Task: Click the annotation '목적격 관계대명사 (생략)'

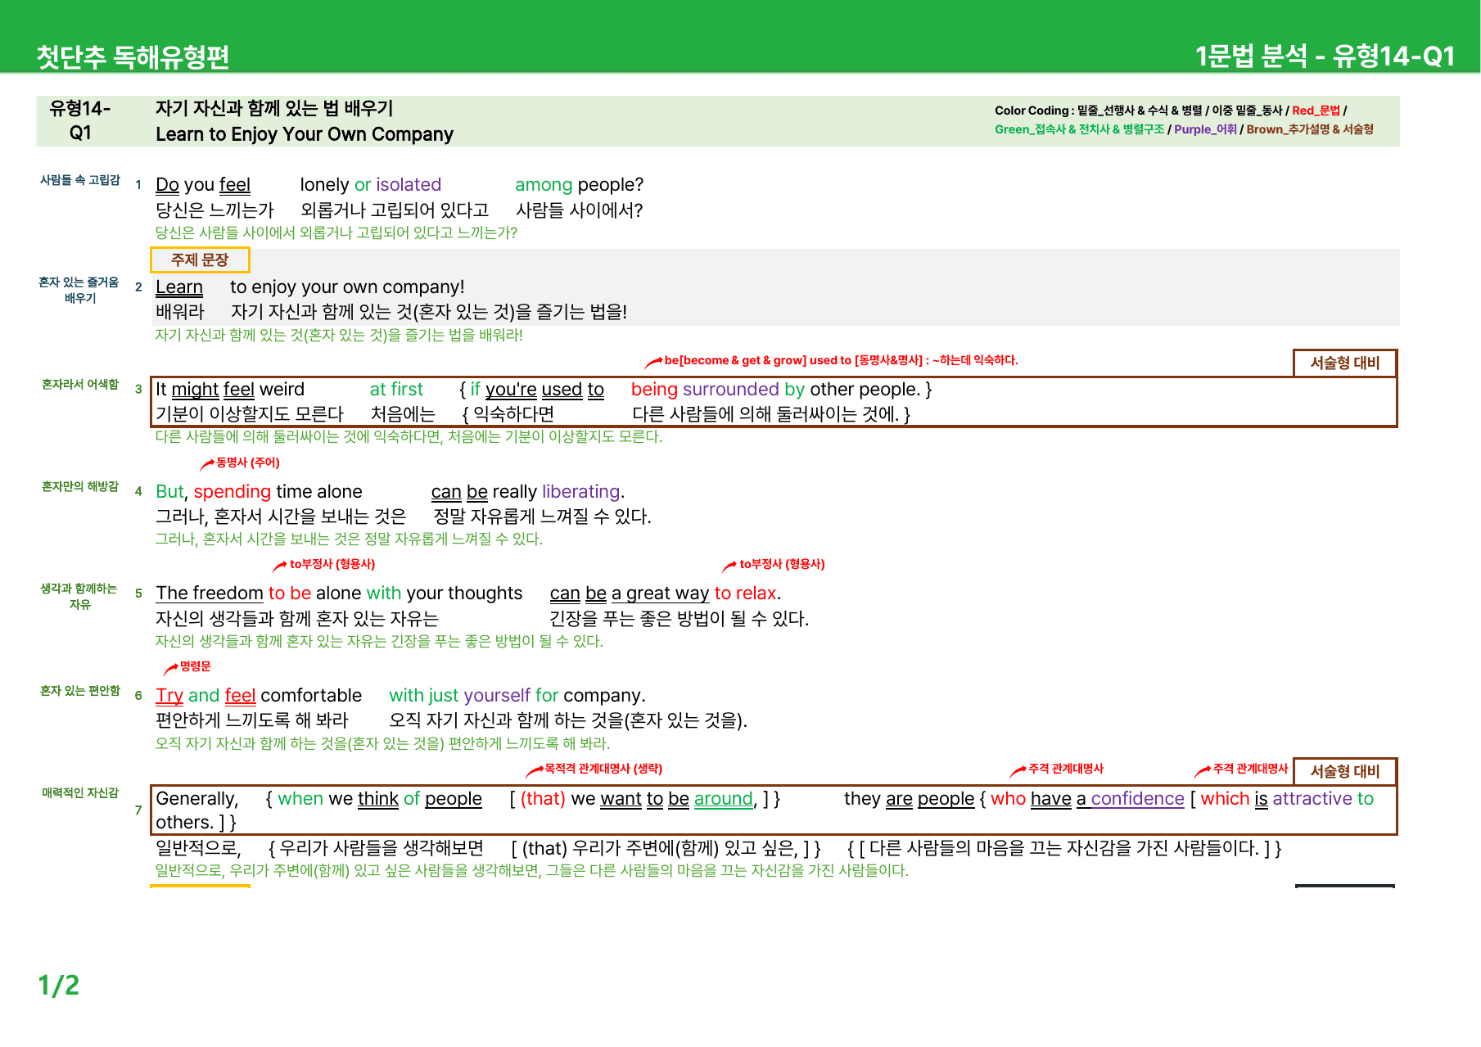Action: tap(603, 769)
